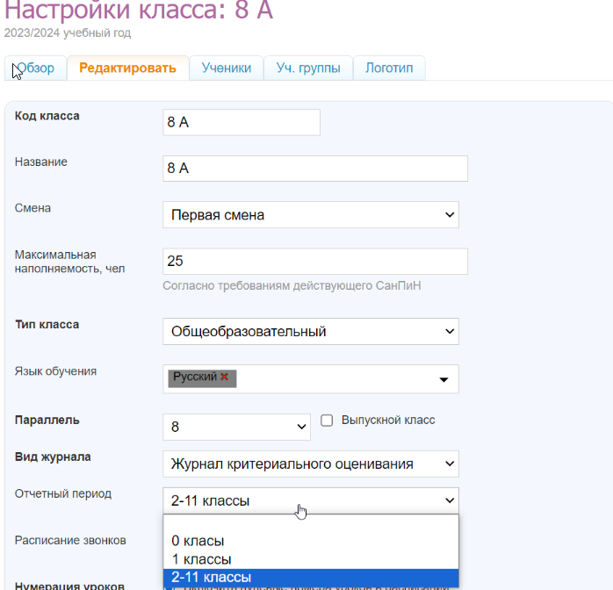Open the Смена dropdown
Viewport: 613px width, 590px height.
311,215
